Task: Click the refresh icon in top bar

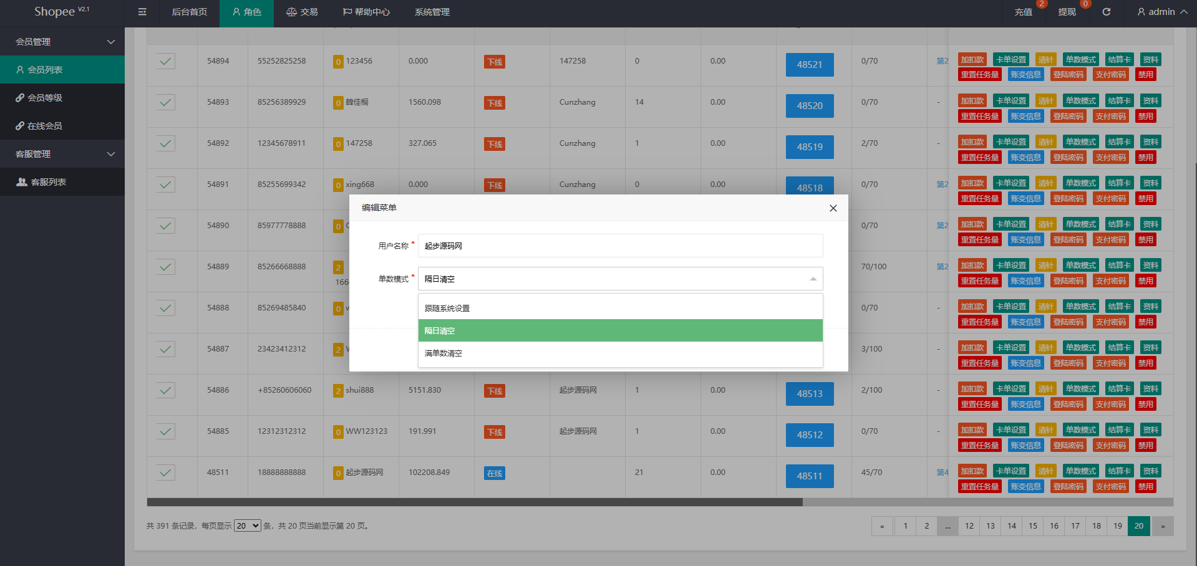Action: [x=1106, y=12]
